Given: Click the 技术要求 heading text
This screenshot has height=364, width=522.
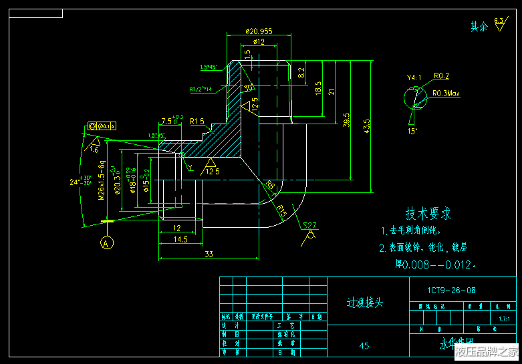Looking at the screenshot, I should click(428, 214).
